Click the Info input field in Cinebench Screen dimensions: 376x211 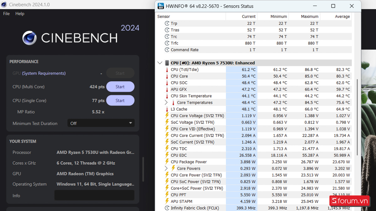click(x=94, y=195)
